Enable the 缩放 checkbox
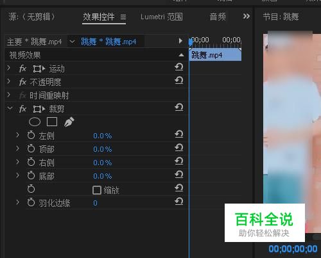 [97, 190]
